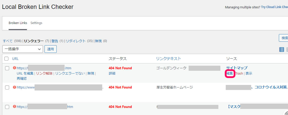Screen dimensions: 288x115
Task: Select checkbox for 厚生労働省ホームページ row
Action: point(7,87)
